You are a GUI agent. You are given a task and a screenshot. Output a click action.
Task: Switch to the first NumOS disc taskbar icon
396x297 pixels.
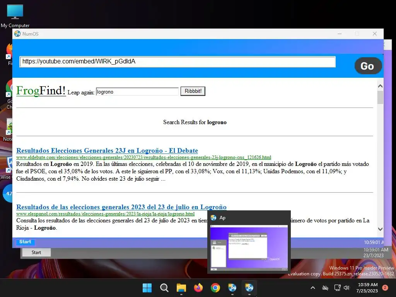pos(232,288)
